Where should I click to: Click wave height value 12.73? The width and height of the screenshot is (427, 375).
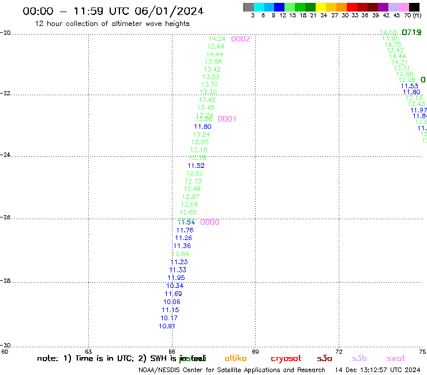point(193,181)
